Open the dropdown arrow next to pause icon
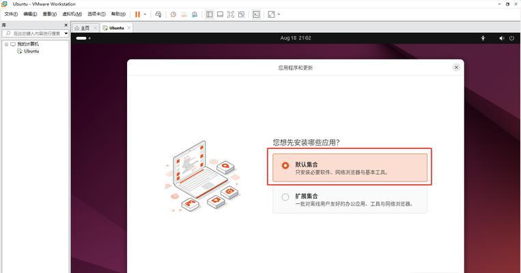 click(145, 14)
